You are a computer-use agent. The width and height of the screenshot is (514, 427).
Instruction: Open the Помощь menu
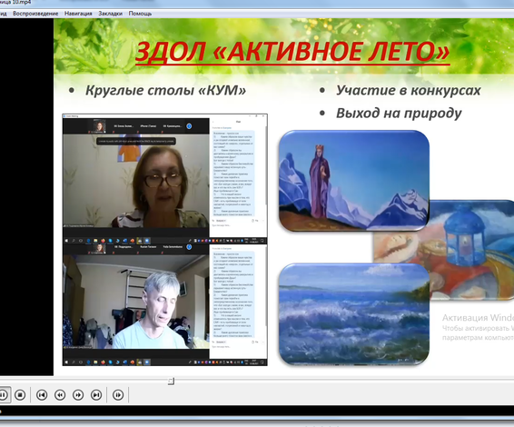coord(140,14)
